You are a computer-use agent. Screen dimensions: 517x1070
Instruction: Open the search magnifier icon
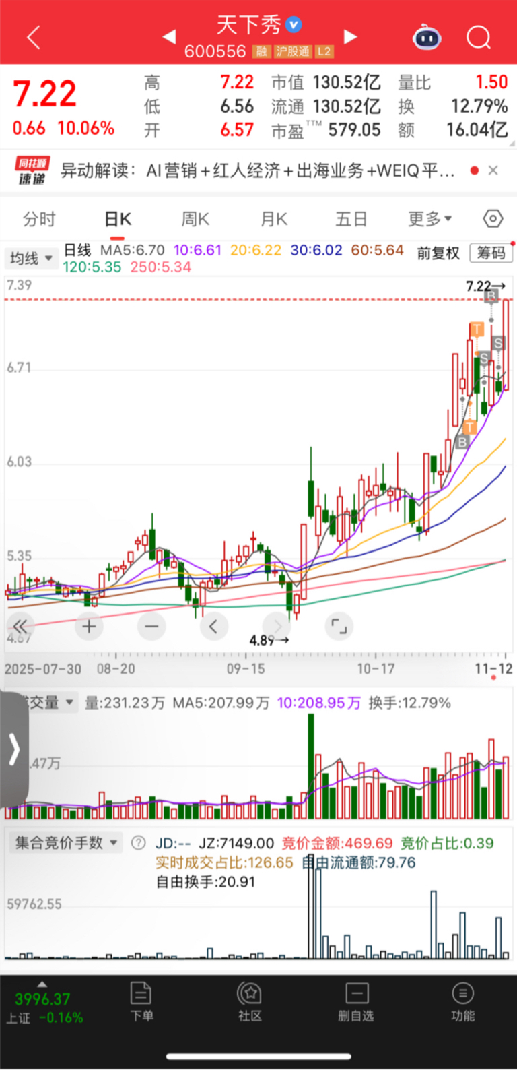pyautogui.click(x=479, y=38)
